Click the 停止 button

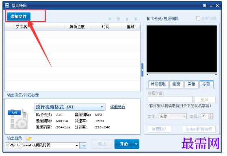pyautogui.click(x=102, y=144)
